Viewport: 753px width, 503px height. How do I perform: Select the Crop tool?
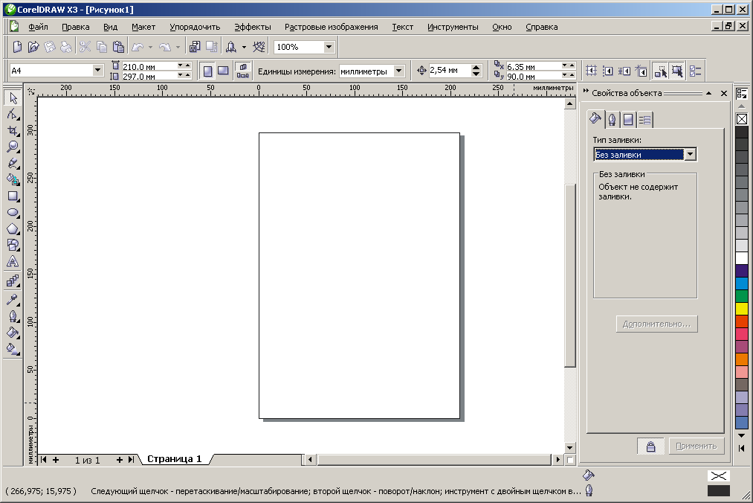pyautogui.click(x=13, y=131)
